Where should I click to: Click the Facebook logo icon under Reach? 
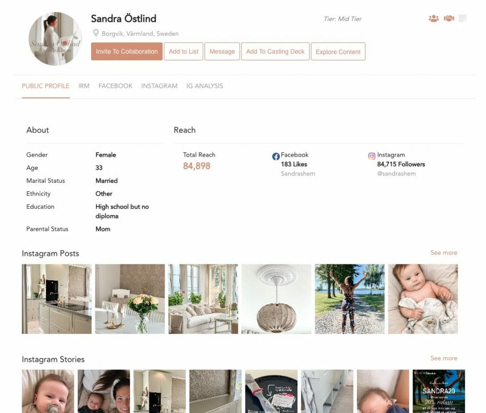[x=276, y=157]
